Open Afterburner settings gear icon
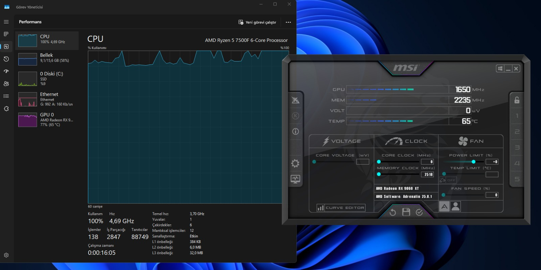 point(295,164)
